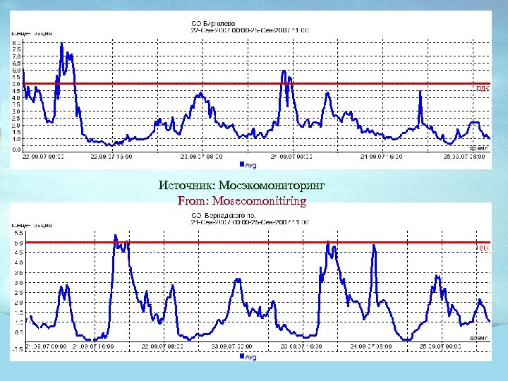Click the ПДК label in the Вернадского chart
This screenshot has height=381, width=508.
click(483, 248)
